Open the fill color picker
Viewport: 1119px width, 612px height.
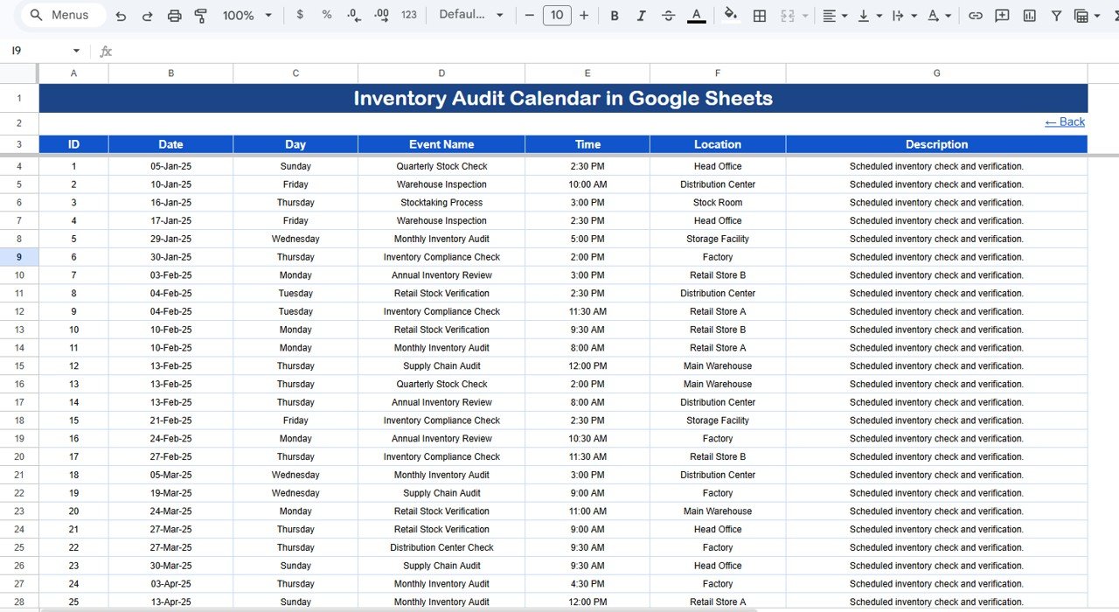pos(731,16)
